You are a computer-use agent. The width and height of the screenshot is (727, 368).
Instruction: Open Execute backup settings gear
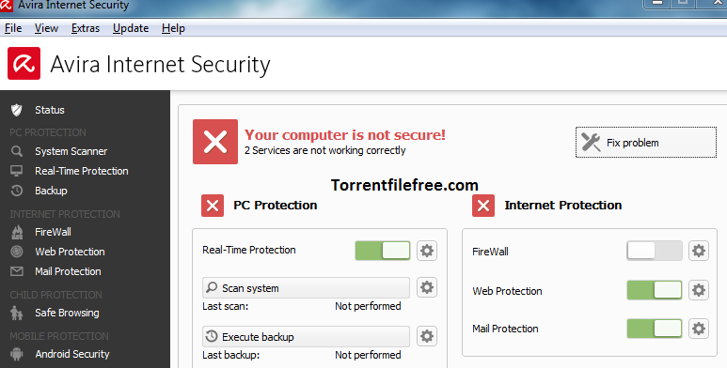427,336
